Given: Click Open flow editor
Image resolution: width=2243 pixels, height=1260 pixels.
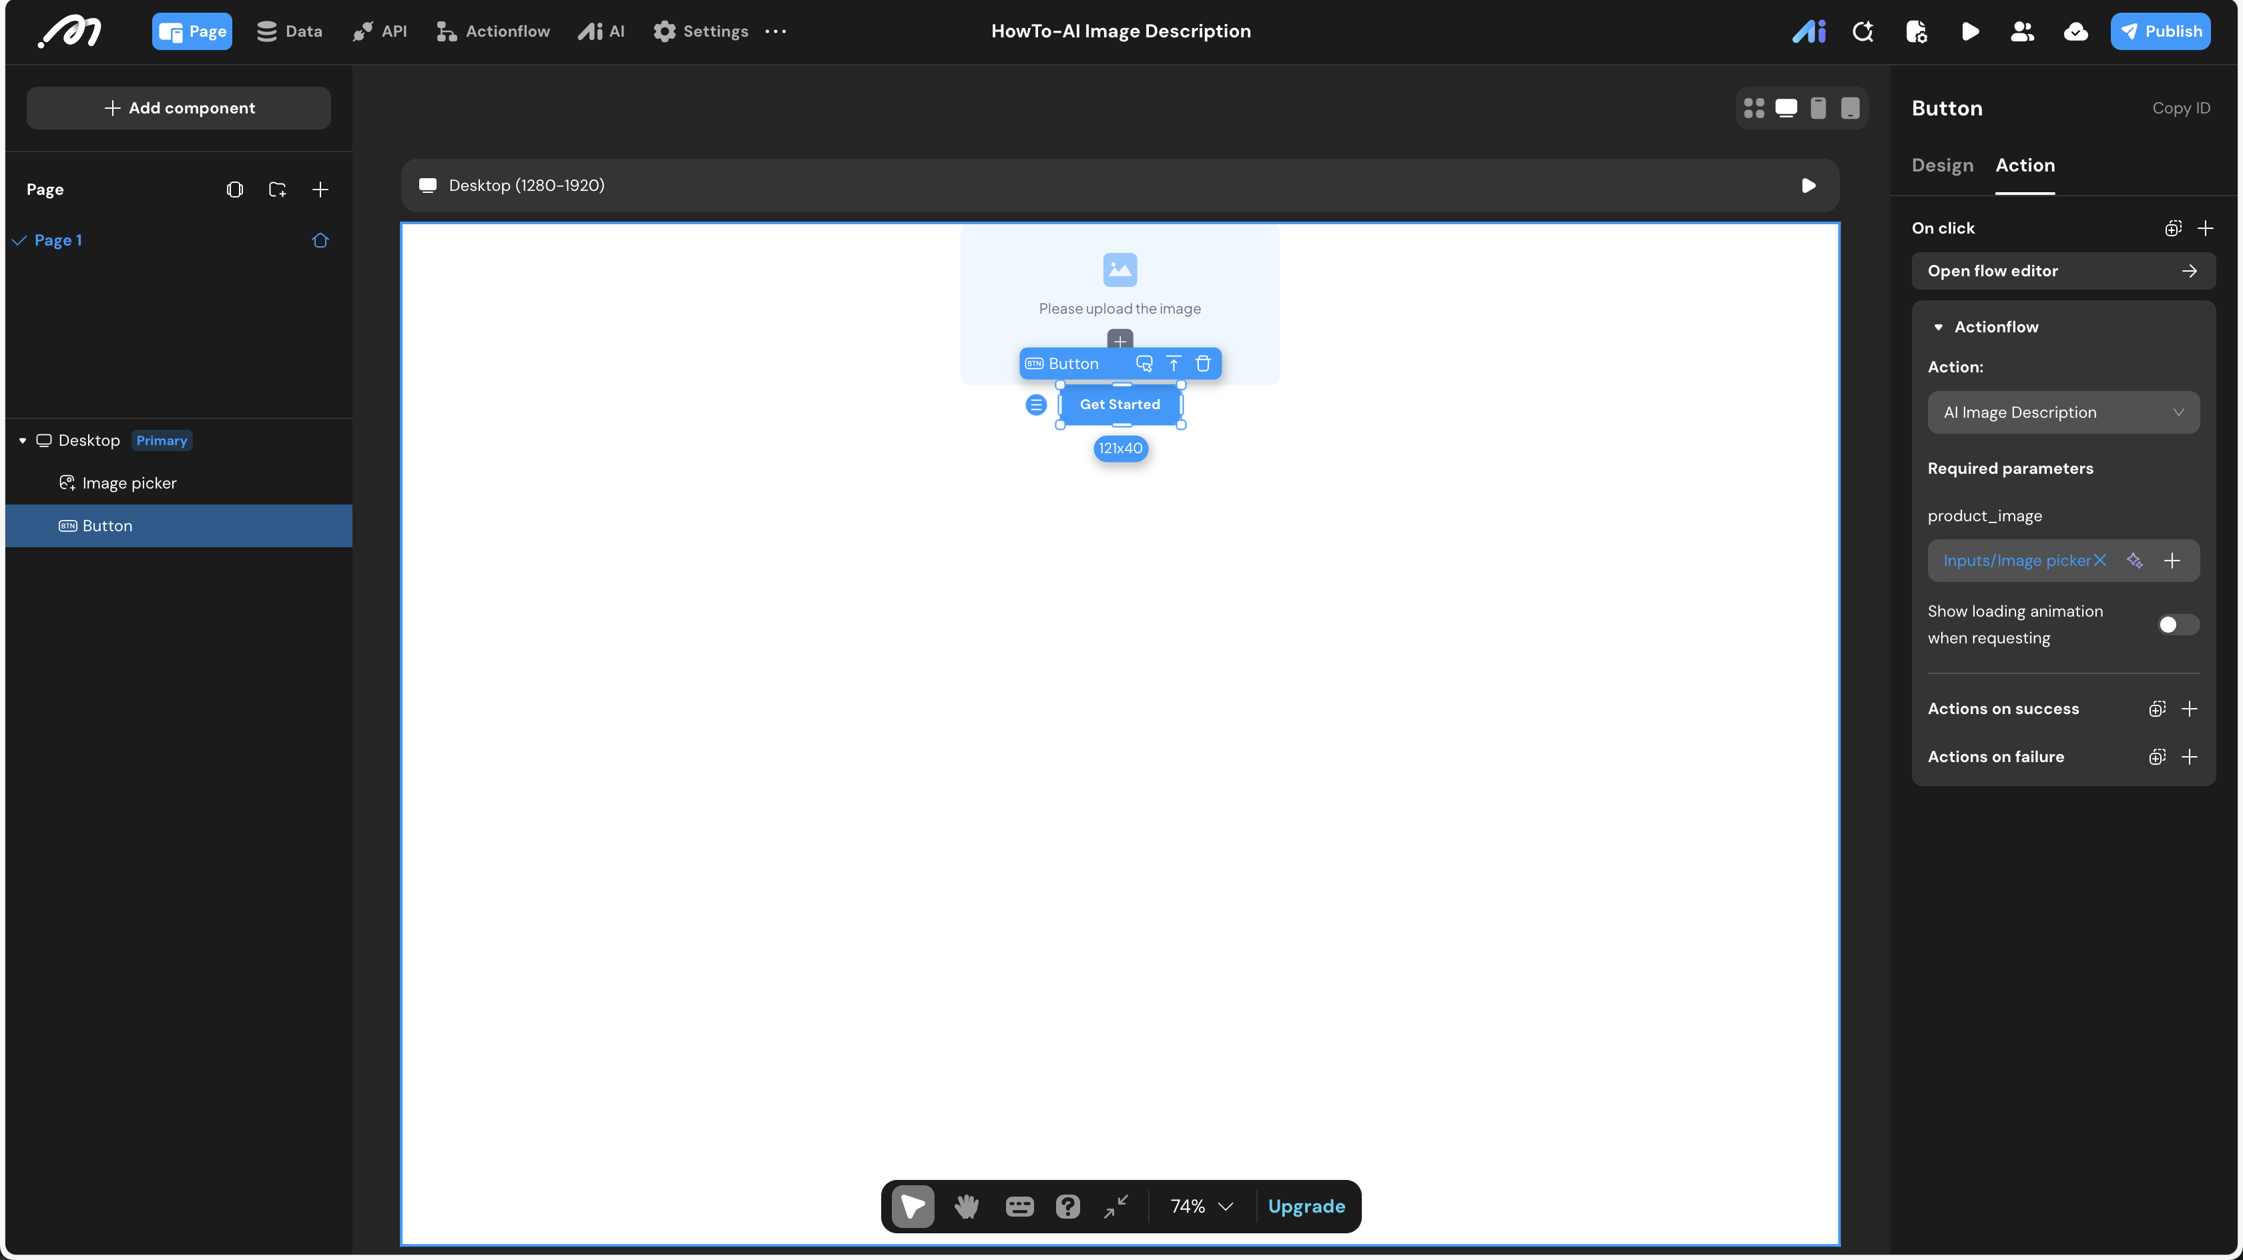Looking at the screenshot, I should click(2063, 271).
